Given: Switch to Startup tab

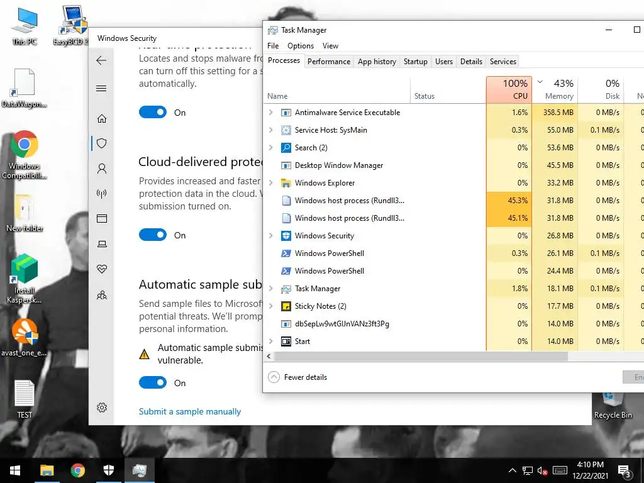Looking at the screenshot, I should pos(415,62).
